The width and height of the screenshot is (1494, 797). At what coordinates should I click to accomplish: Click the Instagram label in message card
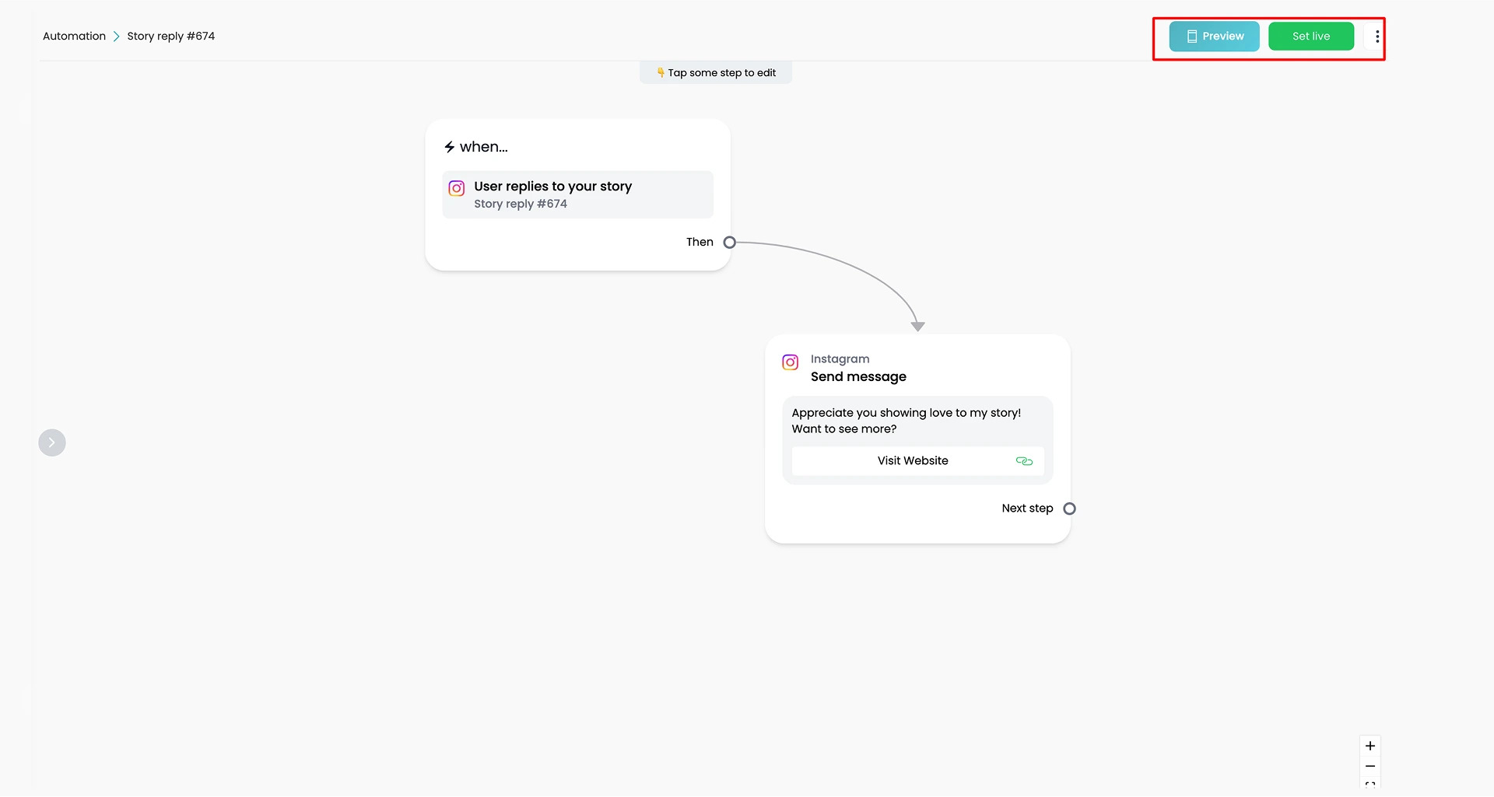pos(840,359)
